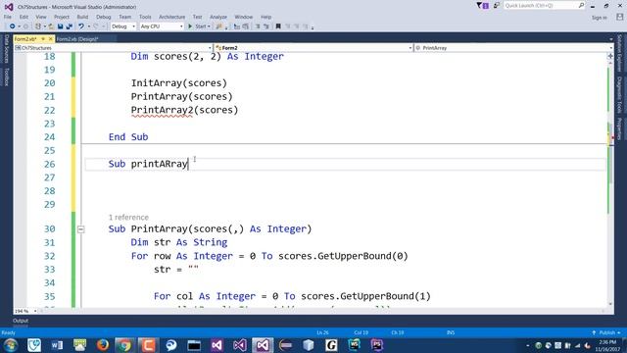The width and height of the screenshot is (627, 353).
Task: Open the View menu
Action: [41, 17]
